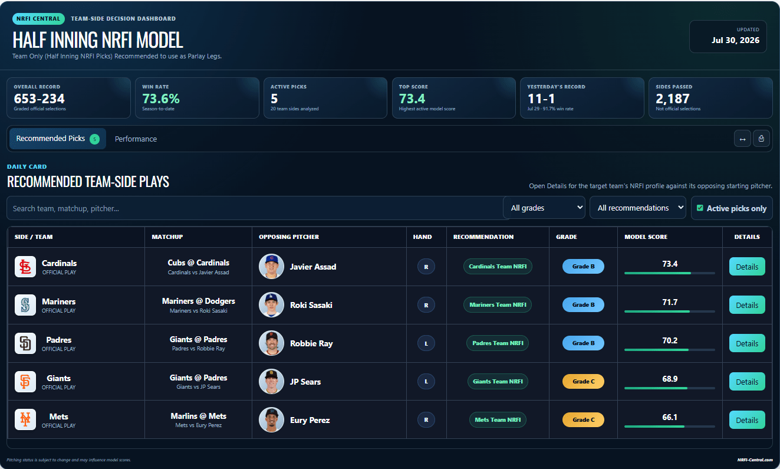Switch to the Recommended Picks tab

(x=58, y=139)
